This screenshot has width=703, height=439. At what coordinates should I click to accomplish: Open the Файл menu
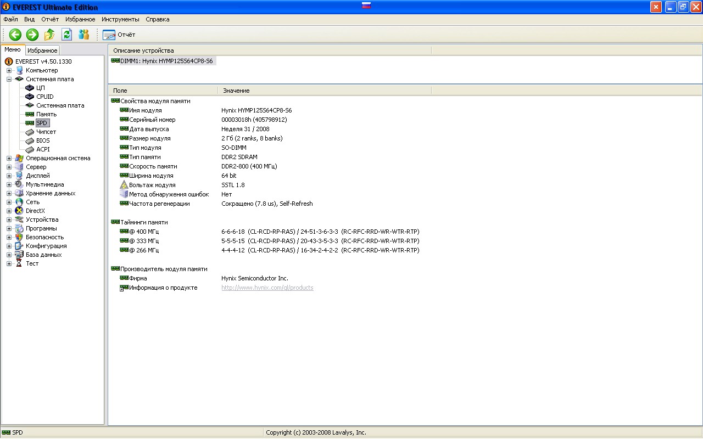coord(11,19)
